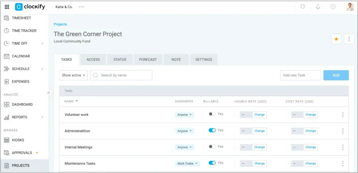
Task: Open Time Tracker from the sidebar
Action: point(24,31)
